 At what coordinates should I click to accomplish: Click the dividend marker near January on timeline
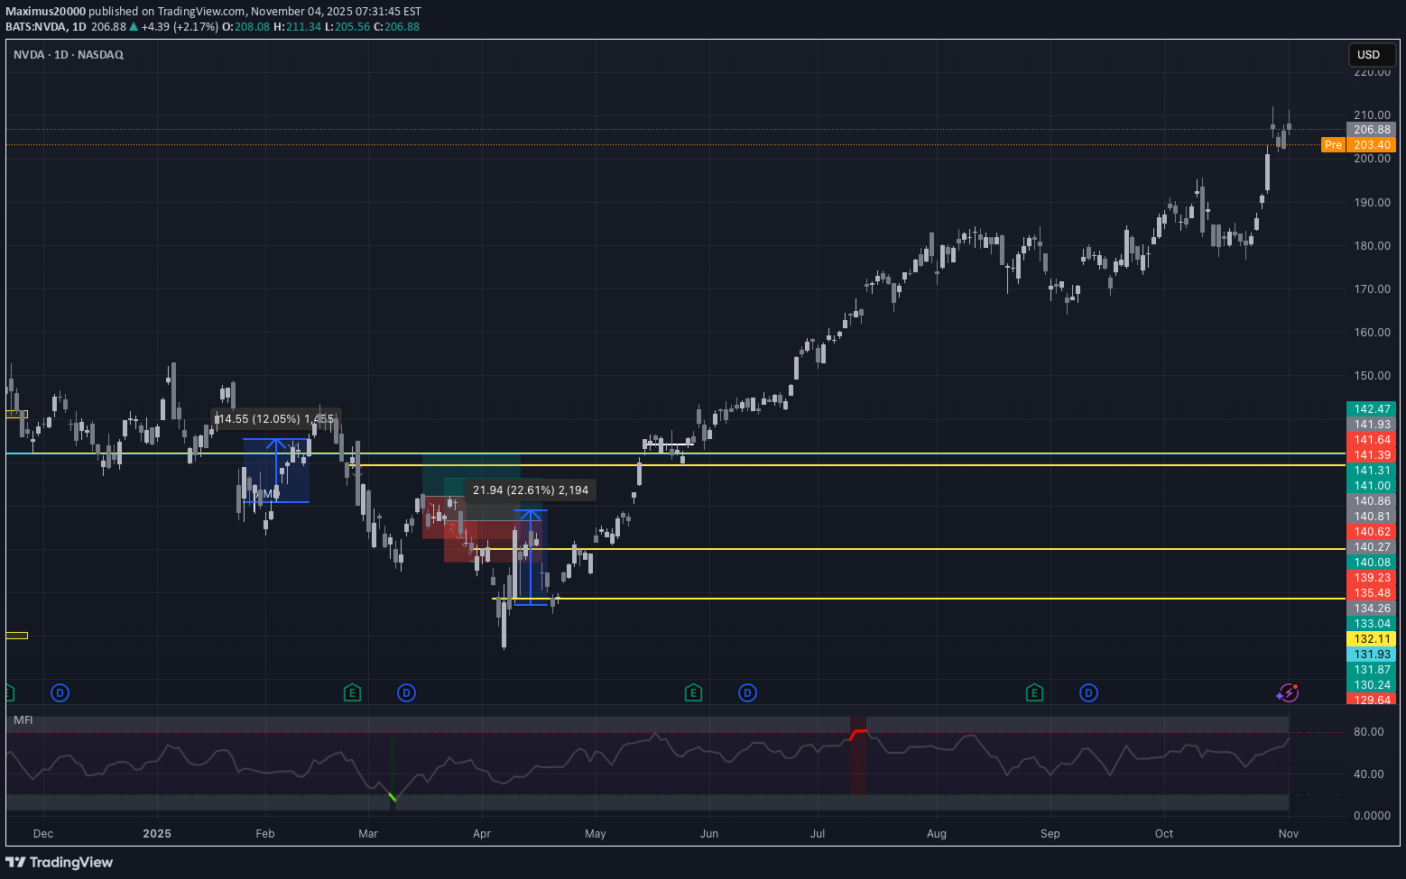click(x=60, y=692)
